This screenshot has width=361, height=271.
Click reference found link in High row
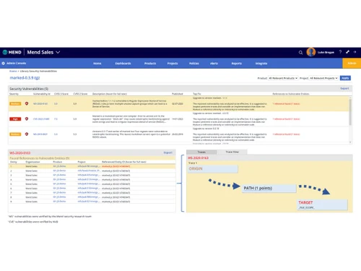tap(286, 119)
